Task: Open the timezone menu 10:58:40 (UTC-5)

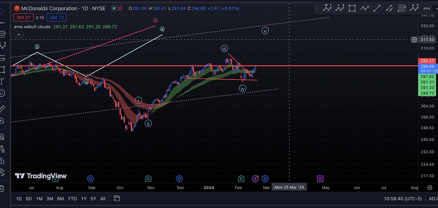Action: (403, 199)
